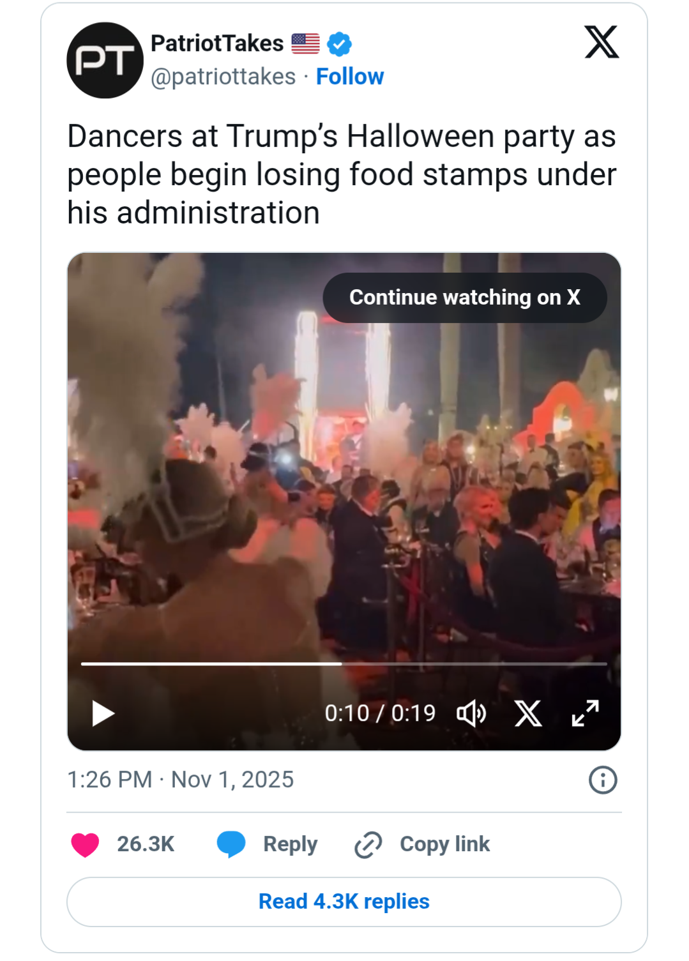Click the Reply speech bubble

click(231, 844)
